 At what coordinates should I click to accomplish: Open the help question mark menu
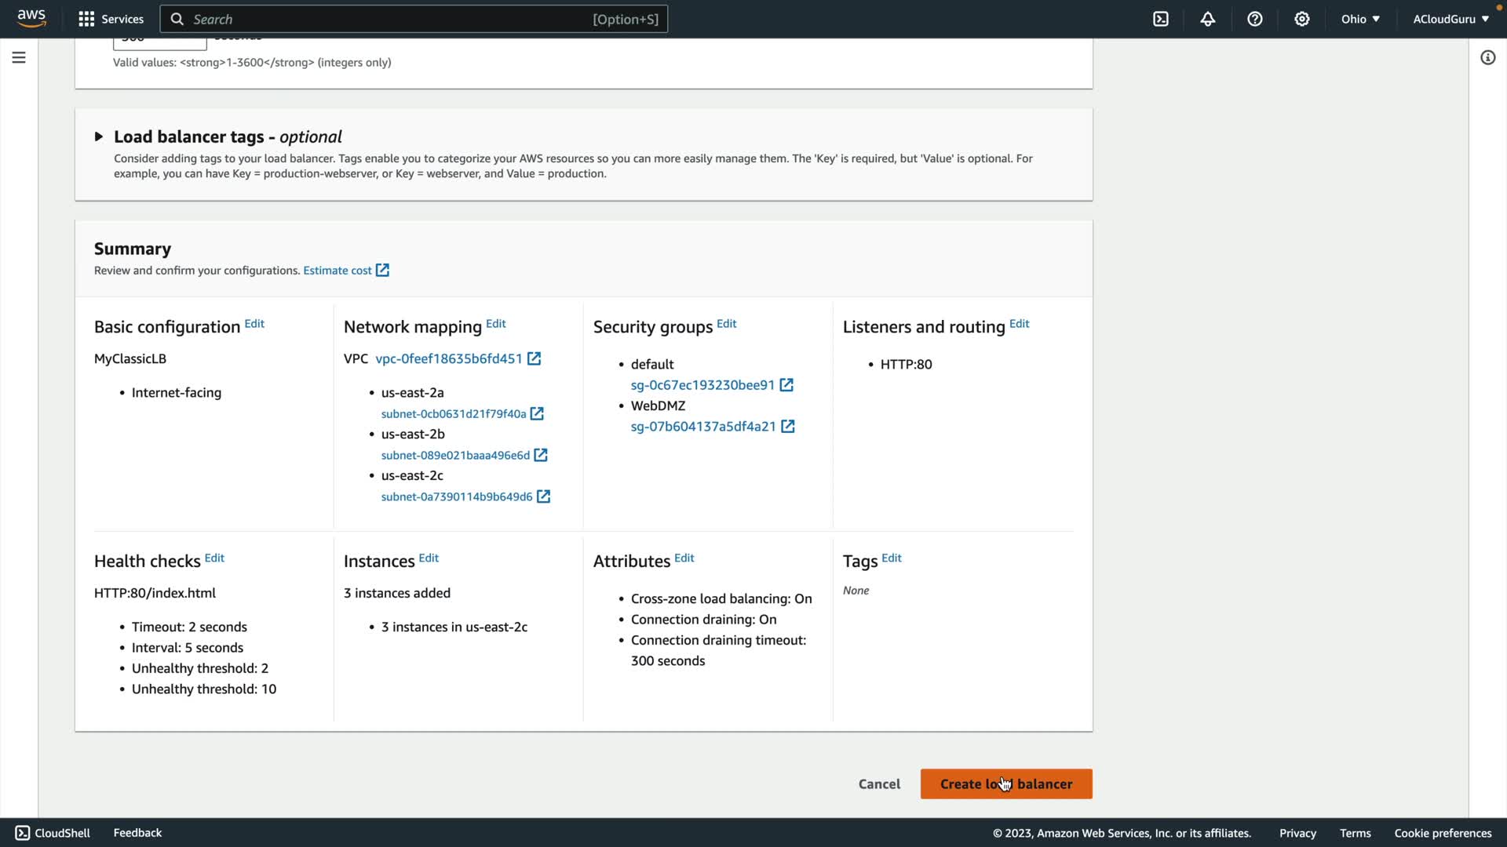(x=1255, y=19)
